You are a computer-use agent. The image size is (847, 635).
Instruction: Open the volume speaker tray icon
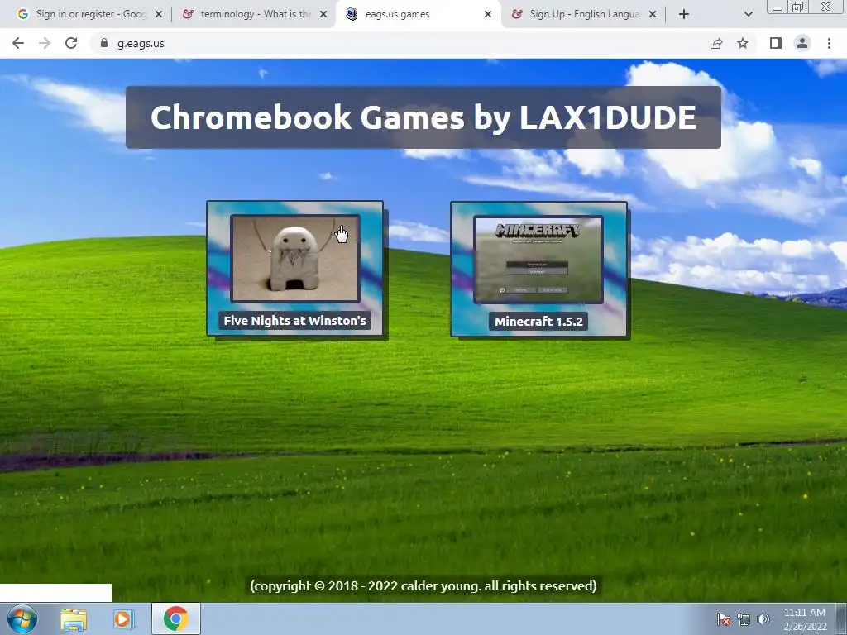[763, 619]
